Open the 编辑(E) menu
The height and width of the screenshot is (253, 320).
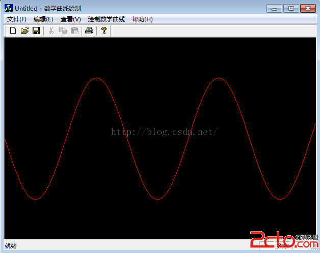click(43, 19)
